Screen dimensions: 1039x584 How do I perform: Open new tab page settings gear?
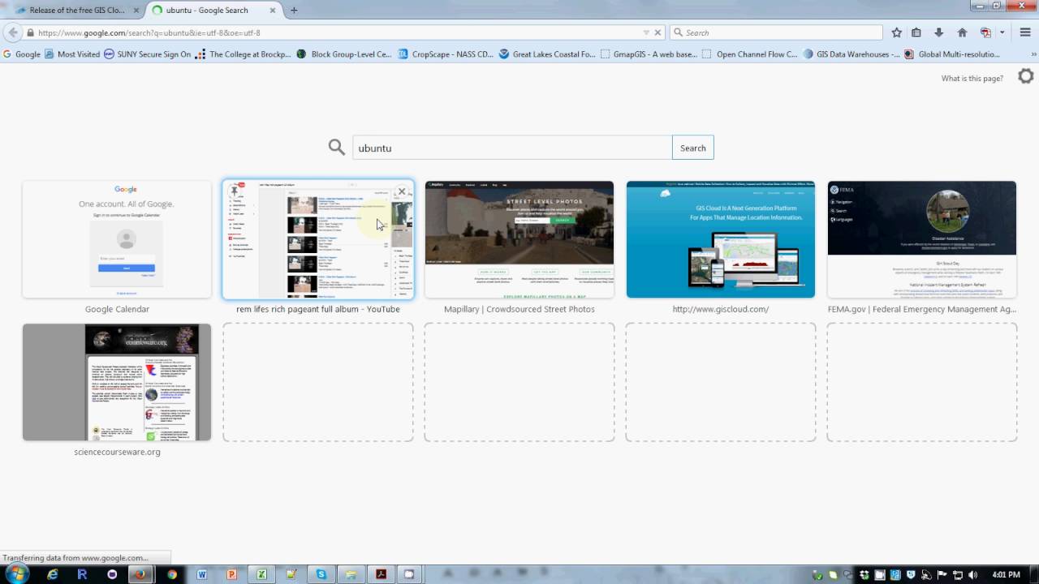pos(1026,76)
